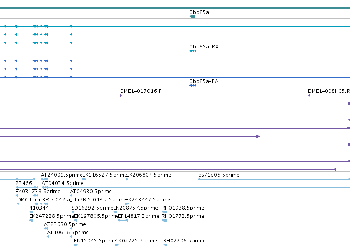Select the CK02225.3prime label
This screenshot has width=350, height=247.
tap(136, 241)
